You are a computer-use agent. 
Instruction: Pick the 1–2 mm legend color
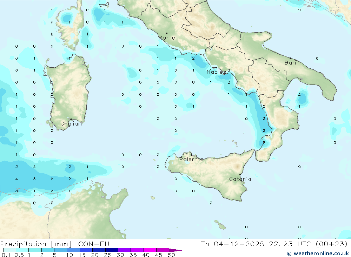[35, 250]
